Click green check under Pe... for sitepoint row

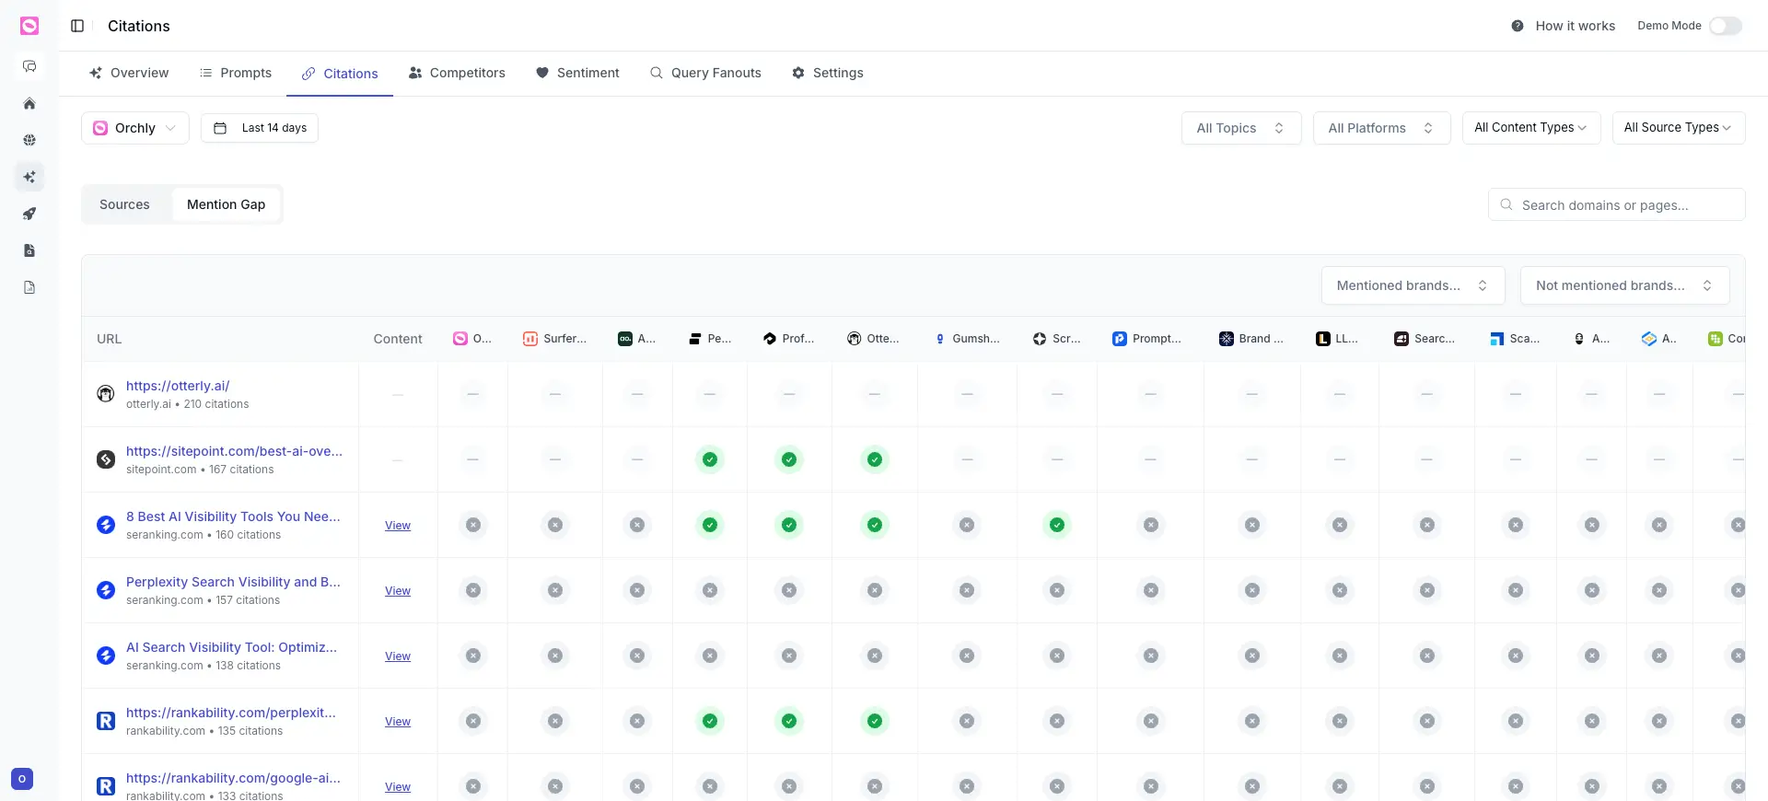[710, 459]
